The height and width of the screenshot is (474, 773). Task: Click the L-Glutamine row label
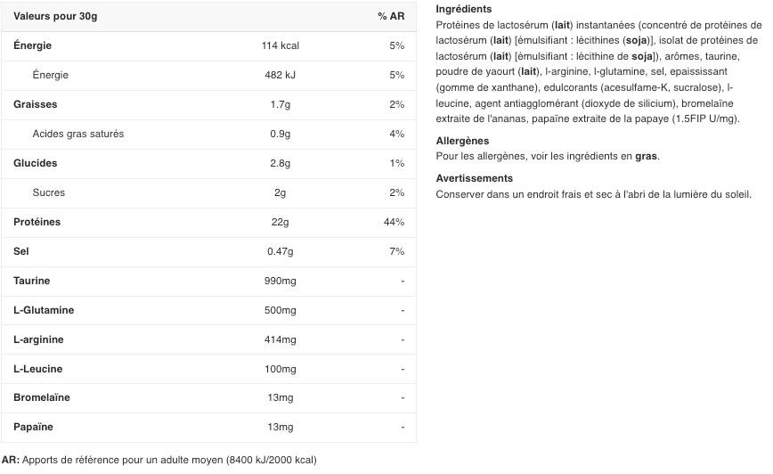tap(44, 310)
